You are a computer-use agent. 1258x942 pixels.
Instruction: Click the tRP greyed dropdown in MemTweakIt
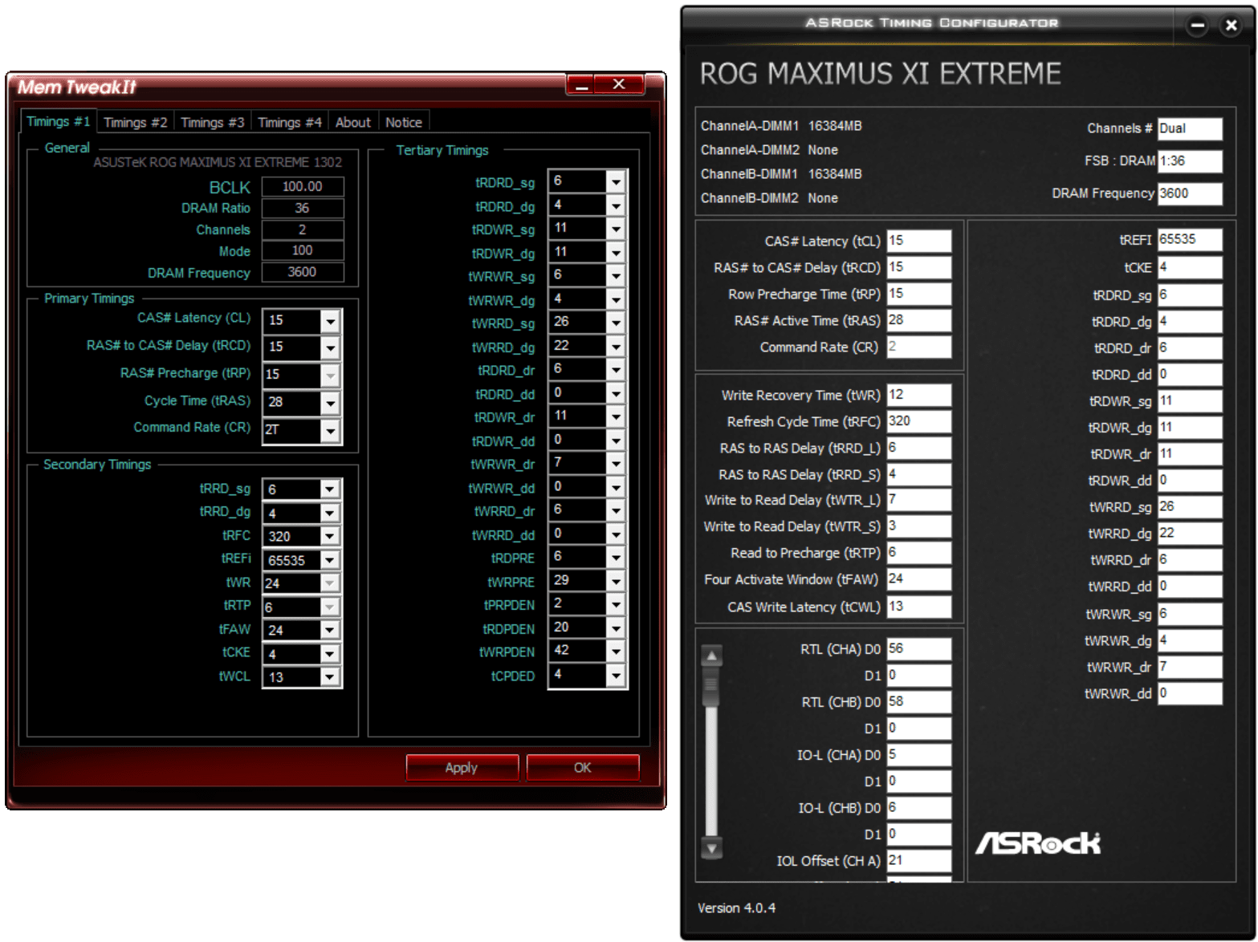[x=302, y=375]
